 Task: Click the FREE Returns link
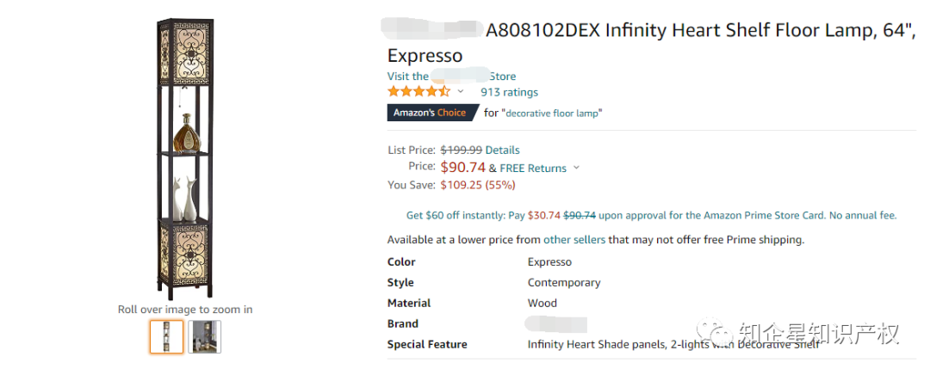tap(533, 169)
